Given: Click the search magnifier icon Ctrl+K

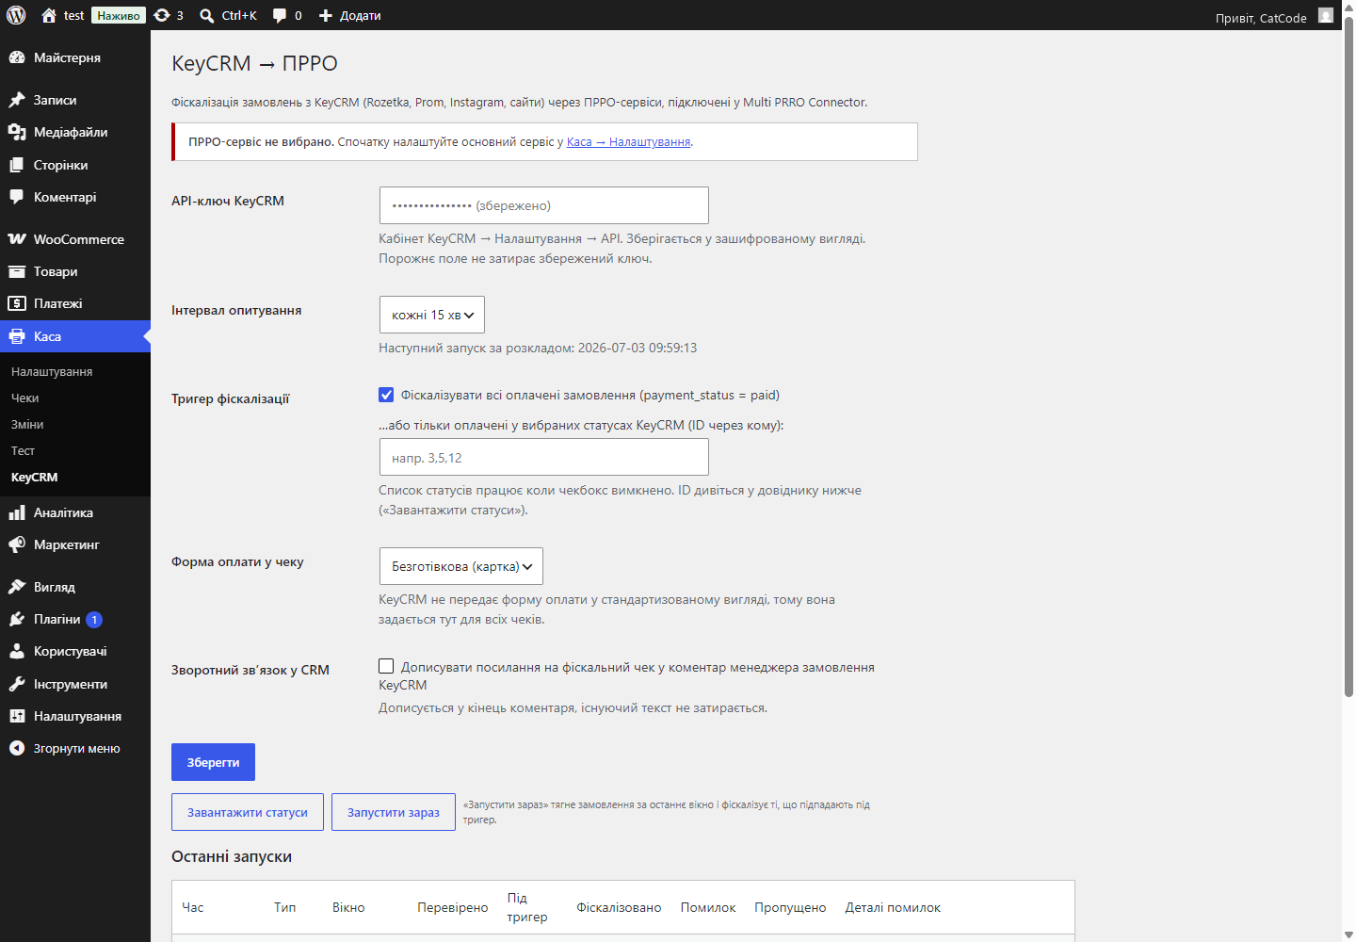Looking at the screenshot, I should pos(207,15).
